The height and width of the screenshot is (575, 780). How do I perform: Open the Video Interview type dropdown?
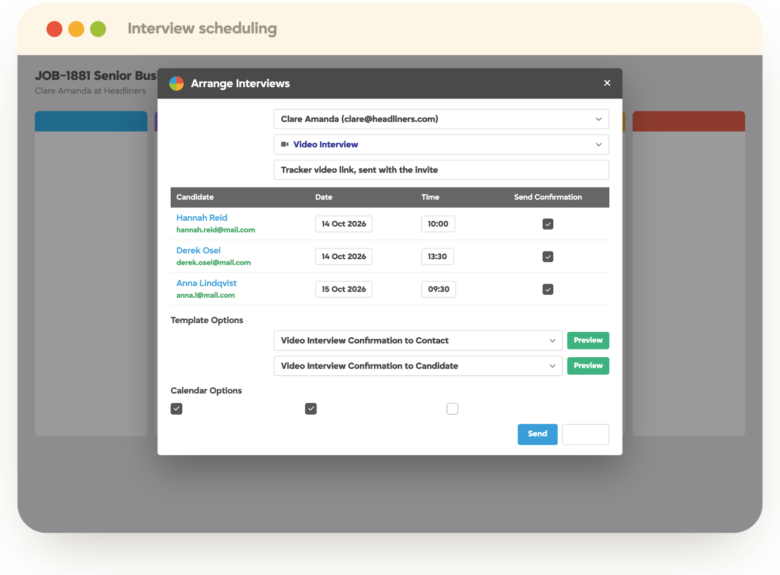[441, 144]
